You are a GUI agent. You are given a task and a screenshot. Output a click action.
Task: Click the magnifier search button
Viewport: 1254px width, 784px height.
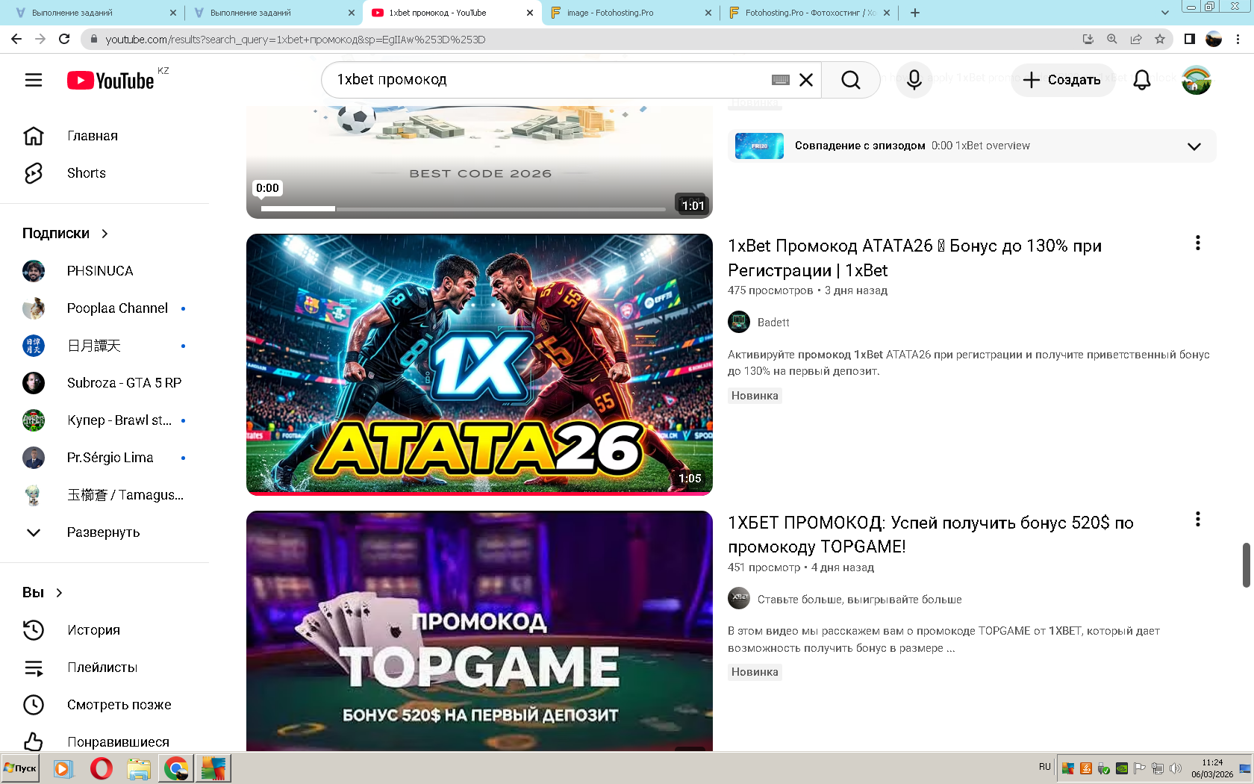[850, 80]
